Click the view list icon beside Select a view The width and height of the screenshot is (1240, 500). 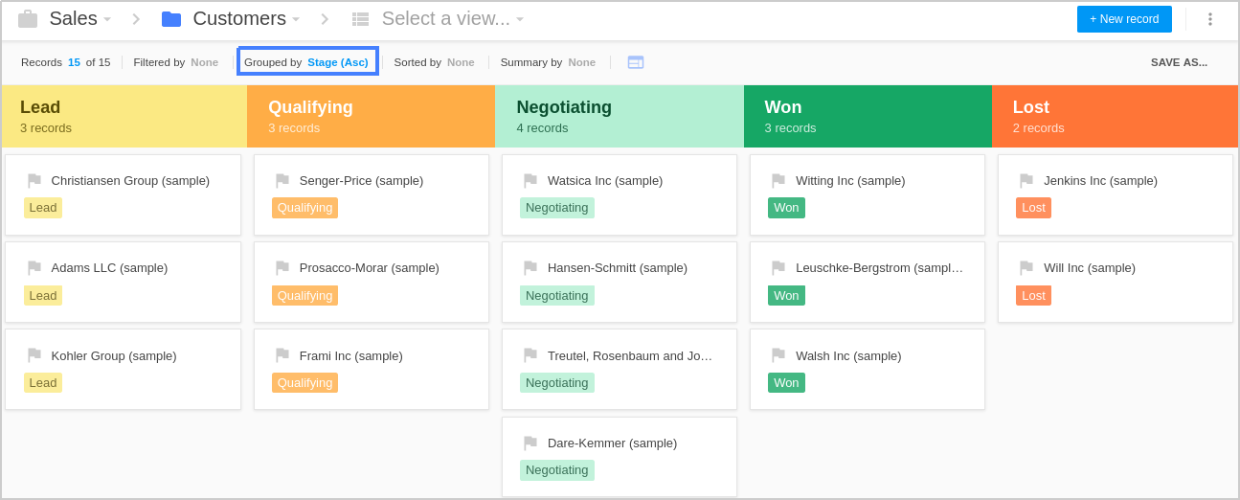pyautogui.click(x=360, y=19)
